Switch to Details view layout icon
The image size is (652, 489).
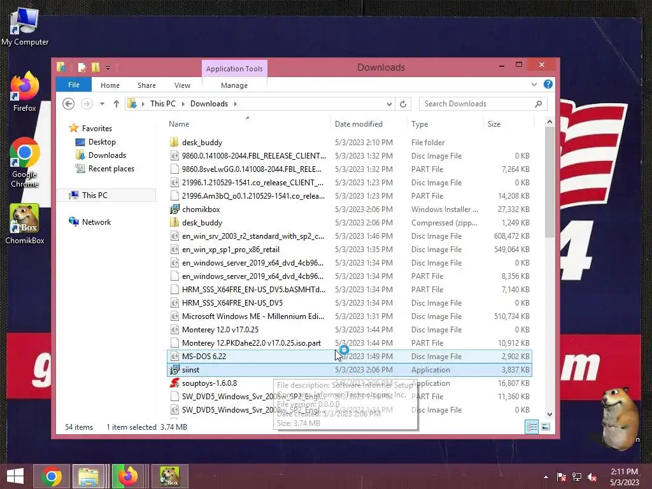coord(532,427)
